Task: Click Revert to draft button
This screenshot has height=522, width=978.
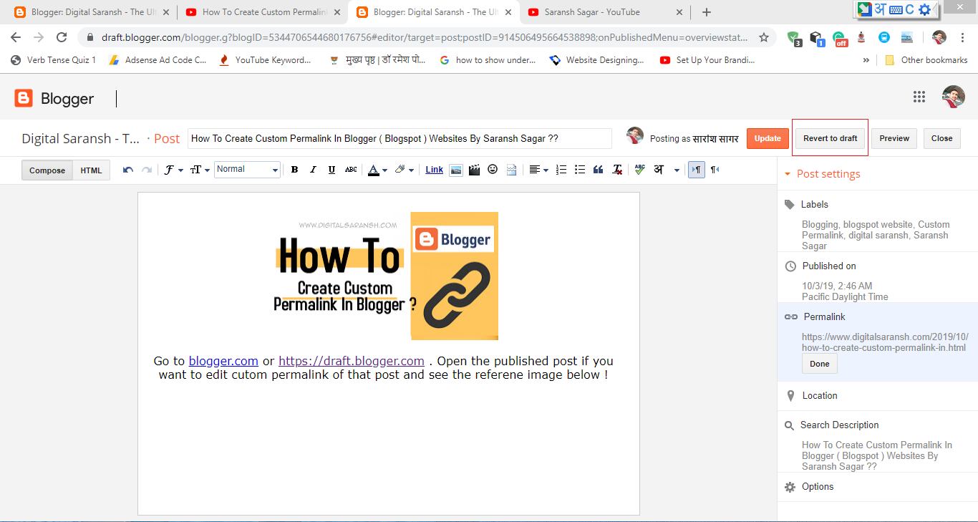Action: (x=831, y=138)
